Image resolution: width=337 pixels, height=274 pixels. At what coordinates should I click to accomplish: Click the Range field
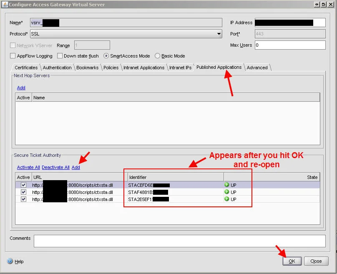click(92, 45)
